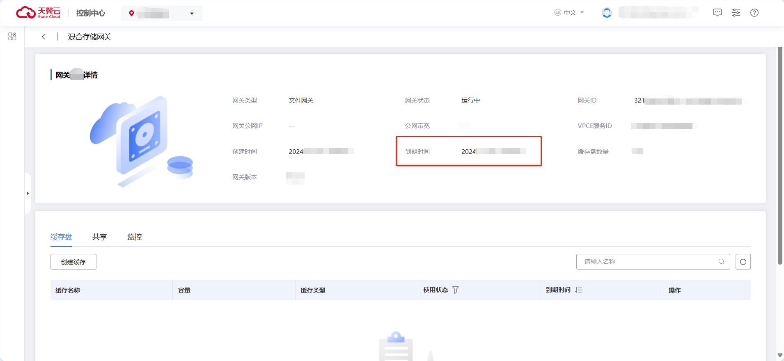This screenshot has height=361, width=784.
Task: Open the services grid menu icon
Action: point(12,37)
